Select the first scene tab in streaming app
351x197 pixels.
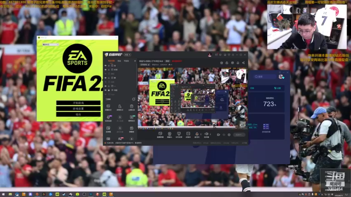[x=111, y=61]
